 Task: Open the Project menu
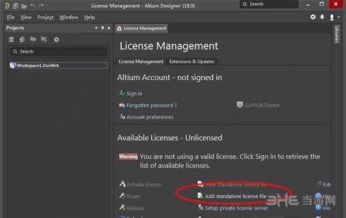(x=46, y=17)
